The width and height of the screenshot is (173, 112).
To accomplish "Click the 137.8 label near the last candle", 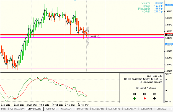I will [86, 32].
